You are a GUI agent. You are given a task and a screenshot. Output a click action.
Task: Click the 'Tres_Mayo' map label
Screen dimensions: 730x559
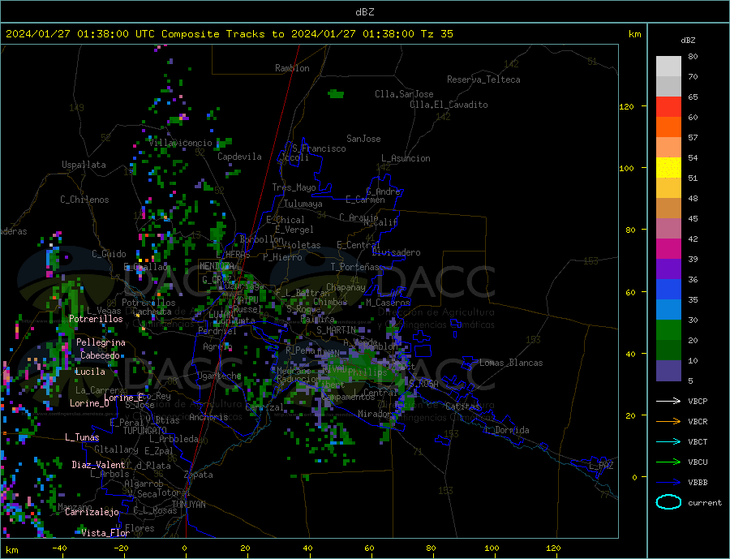[294, 187]
